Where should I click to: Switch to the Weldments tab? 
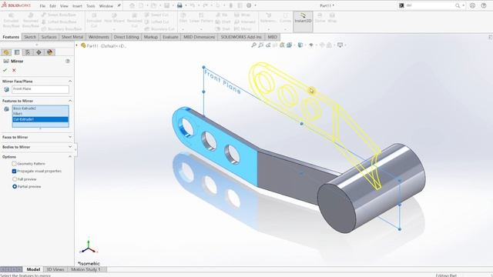(x=99, y=37)
